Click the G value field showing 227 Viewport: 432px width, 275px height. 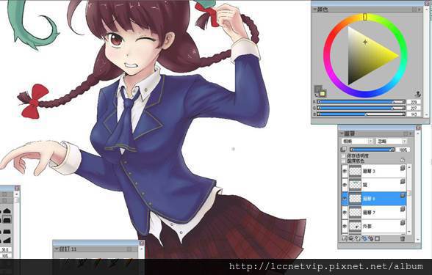414,108
